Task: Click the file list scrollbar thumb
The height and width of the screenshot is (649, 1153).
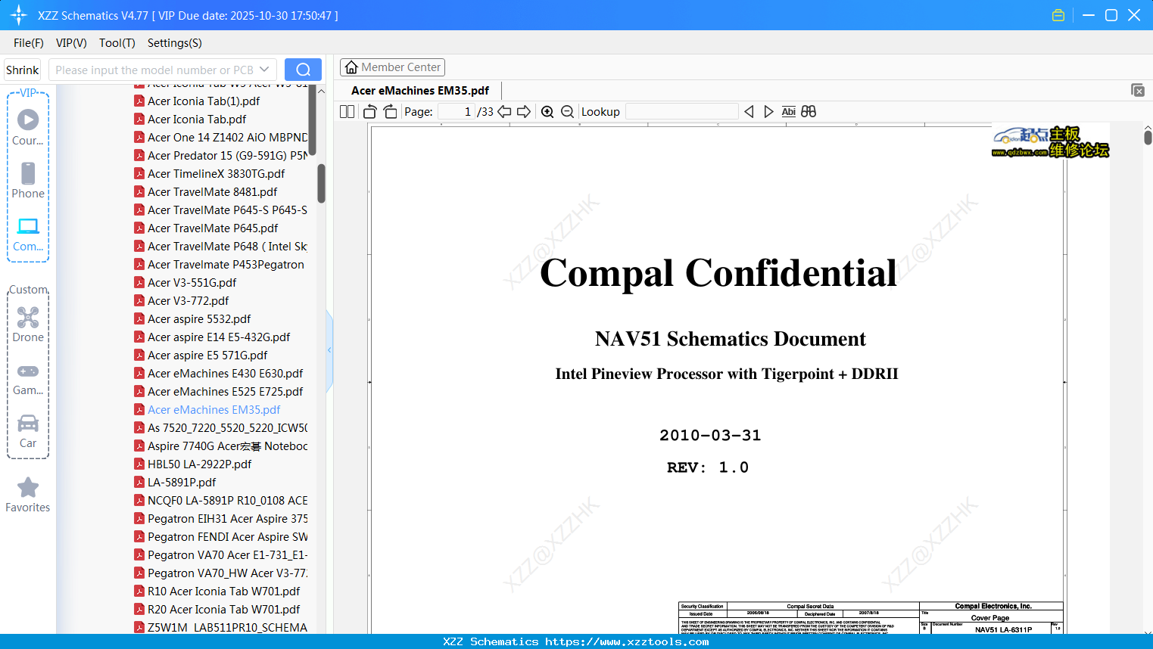Action: [x=321, y=184]
